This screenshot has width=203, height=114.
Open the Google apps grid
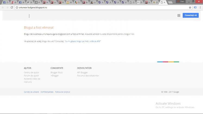point(179,15)
